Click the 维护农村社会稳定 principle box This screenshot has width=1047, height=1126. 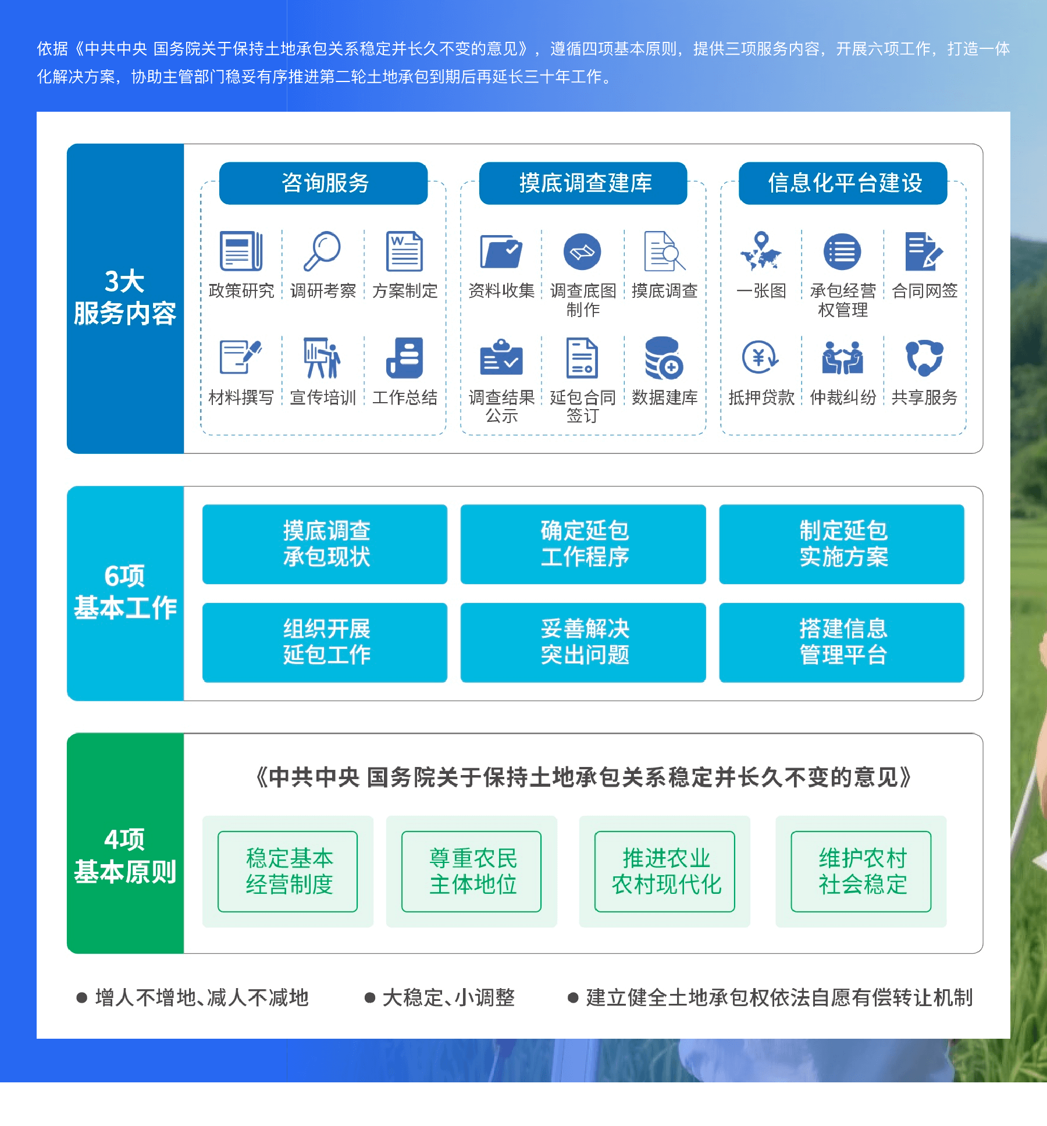coord(861,871)
